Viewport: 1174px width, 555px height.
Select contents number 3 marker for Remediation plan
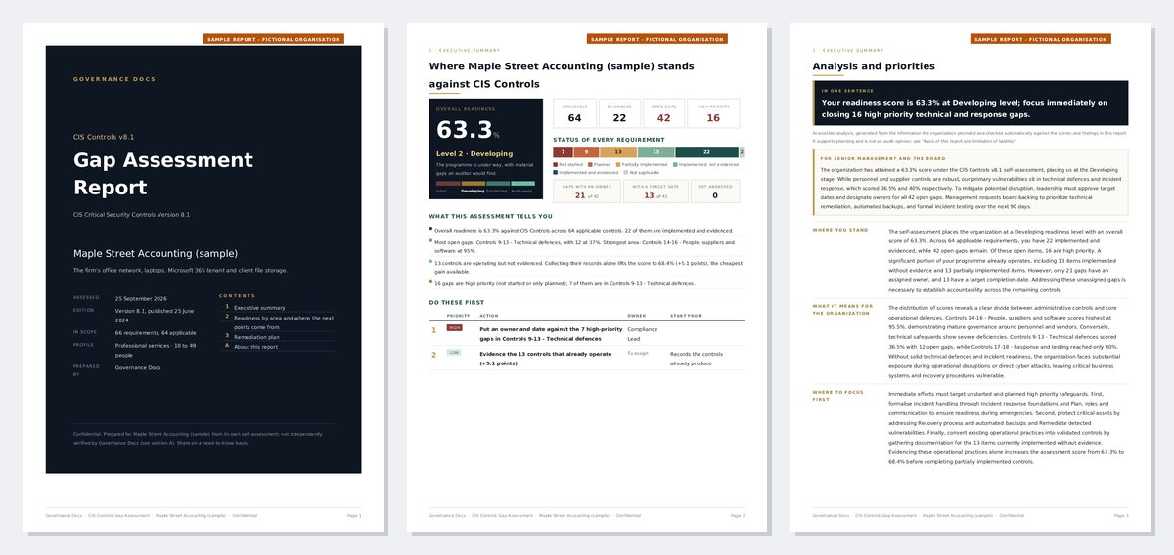pos(227,336)
